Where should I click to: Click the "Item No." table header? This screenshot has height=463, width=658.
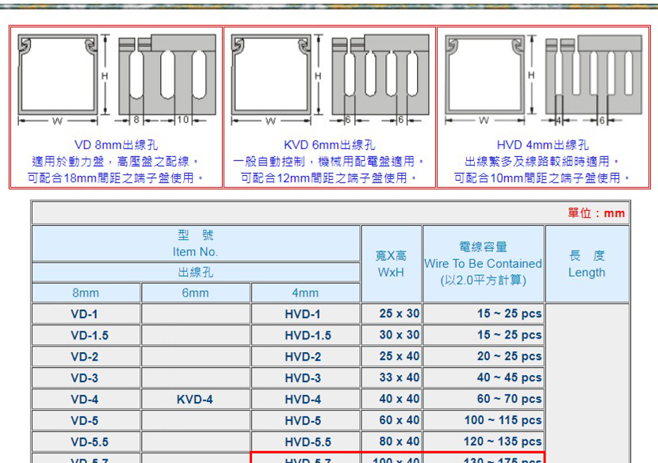point(196,252)
